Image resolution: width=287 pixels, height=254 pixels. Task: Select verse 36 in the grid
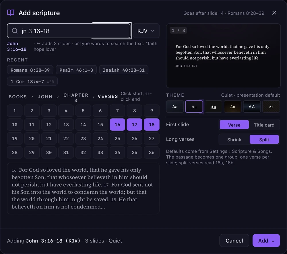pyautogui.click(x=152, y=152)
